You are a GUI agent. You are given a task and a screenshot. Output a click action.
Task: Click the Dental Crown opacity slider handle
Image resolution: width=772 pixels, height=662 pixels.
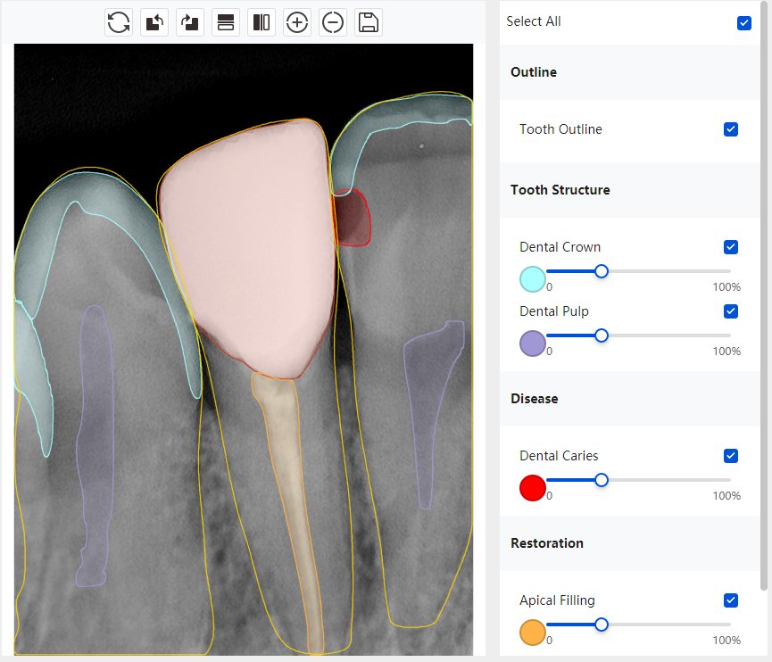(x=602, y=271)
